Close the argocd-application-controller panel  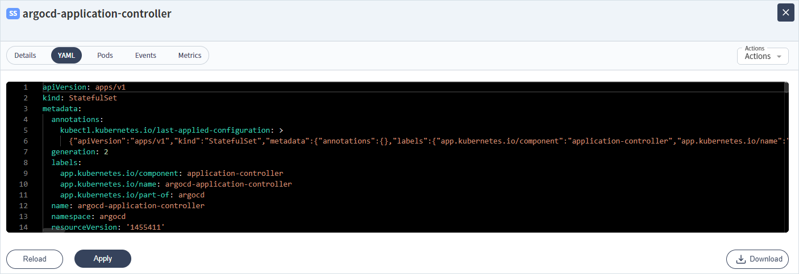pos(785,12)
